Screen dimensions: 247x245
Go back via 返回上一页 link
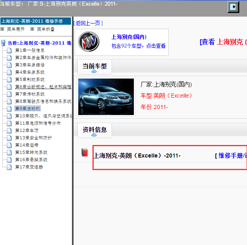tap(88, 23)
